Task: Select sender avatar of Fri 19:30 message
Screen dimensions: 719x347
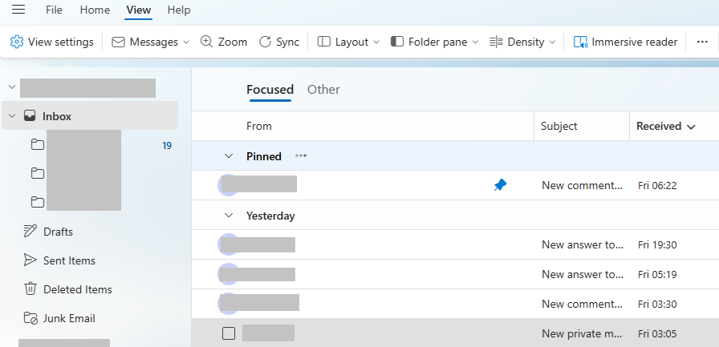Action: click(228, 244)
